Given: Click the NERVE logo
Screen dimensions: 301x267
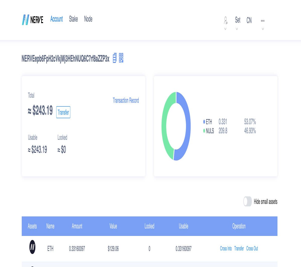Looking at the screenshot, I should [33, 20].
